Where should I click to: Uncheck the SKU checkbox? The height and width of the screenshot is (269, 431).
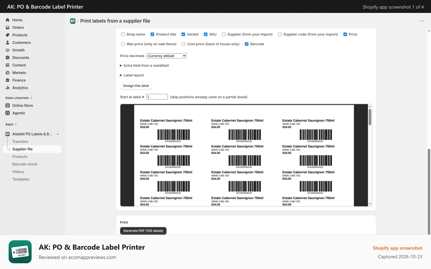click(x=205, y=34)
